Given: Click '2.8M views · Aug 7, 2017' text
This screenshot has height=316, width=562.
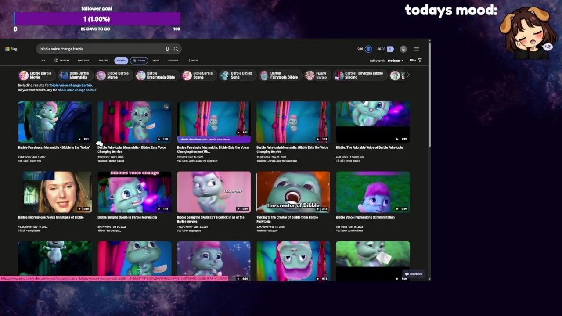Looking at the screenshot, I should (x=32, y=157).
